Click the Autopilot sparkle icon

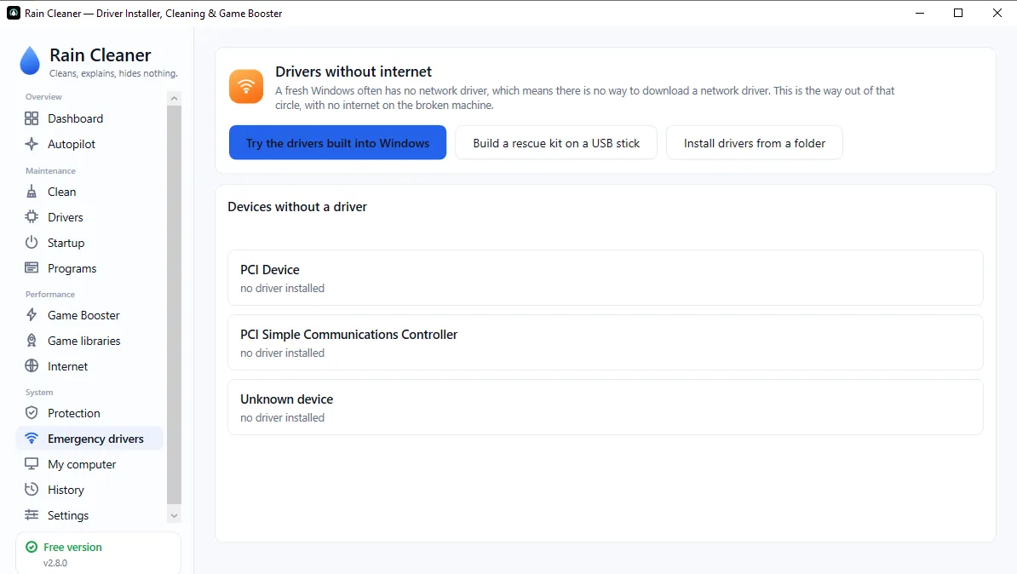pos(32,144)
